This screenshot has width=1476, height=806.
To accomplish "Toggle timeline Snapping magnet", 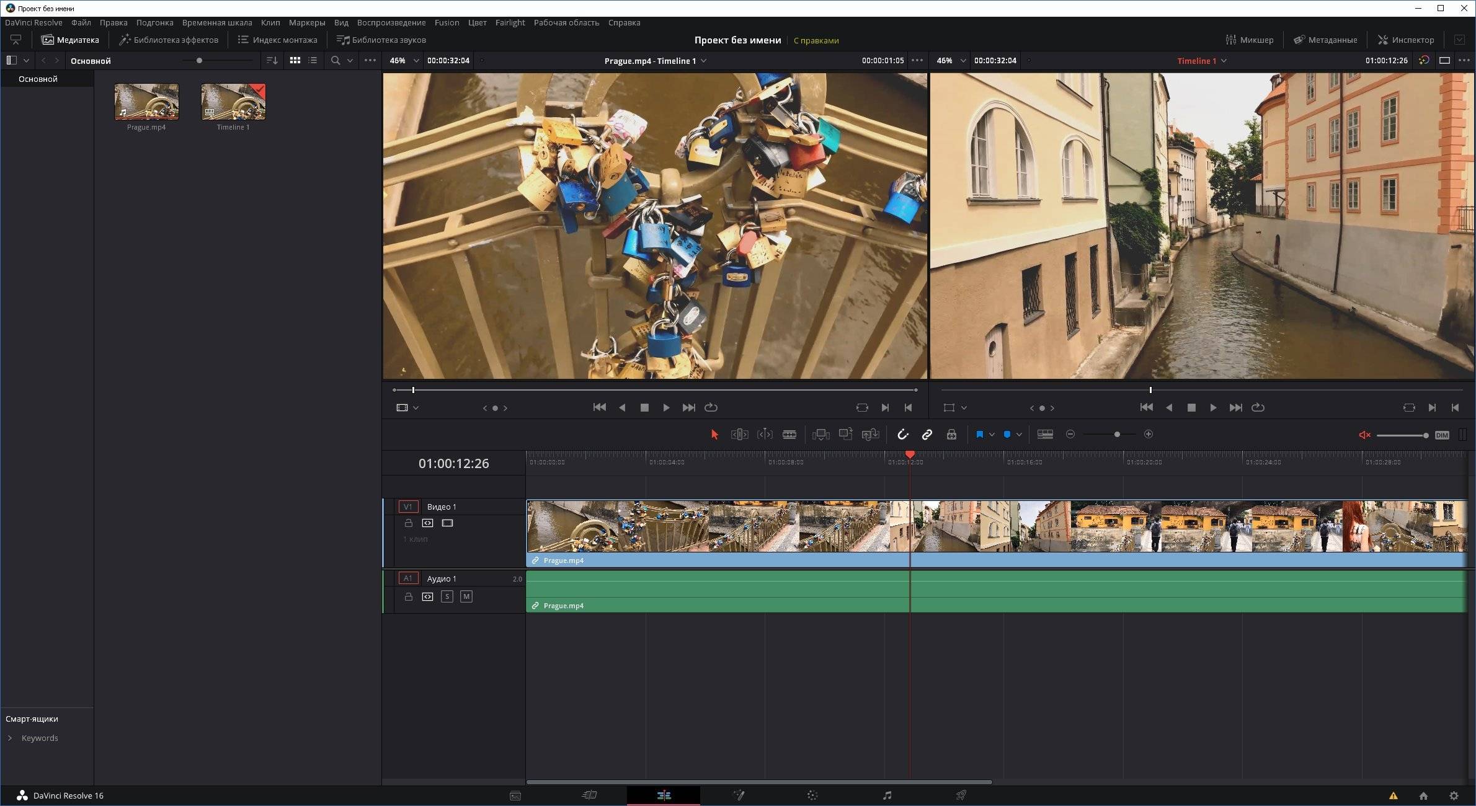I will [x=903, y=435].
